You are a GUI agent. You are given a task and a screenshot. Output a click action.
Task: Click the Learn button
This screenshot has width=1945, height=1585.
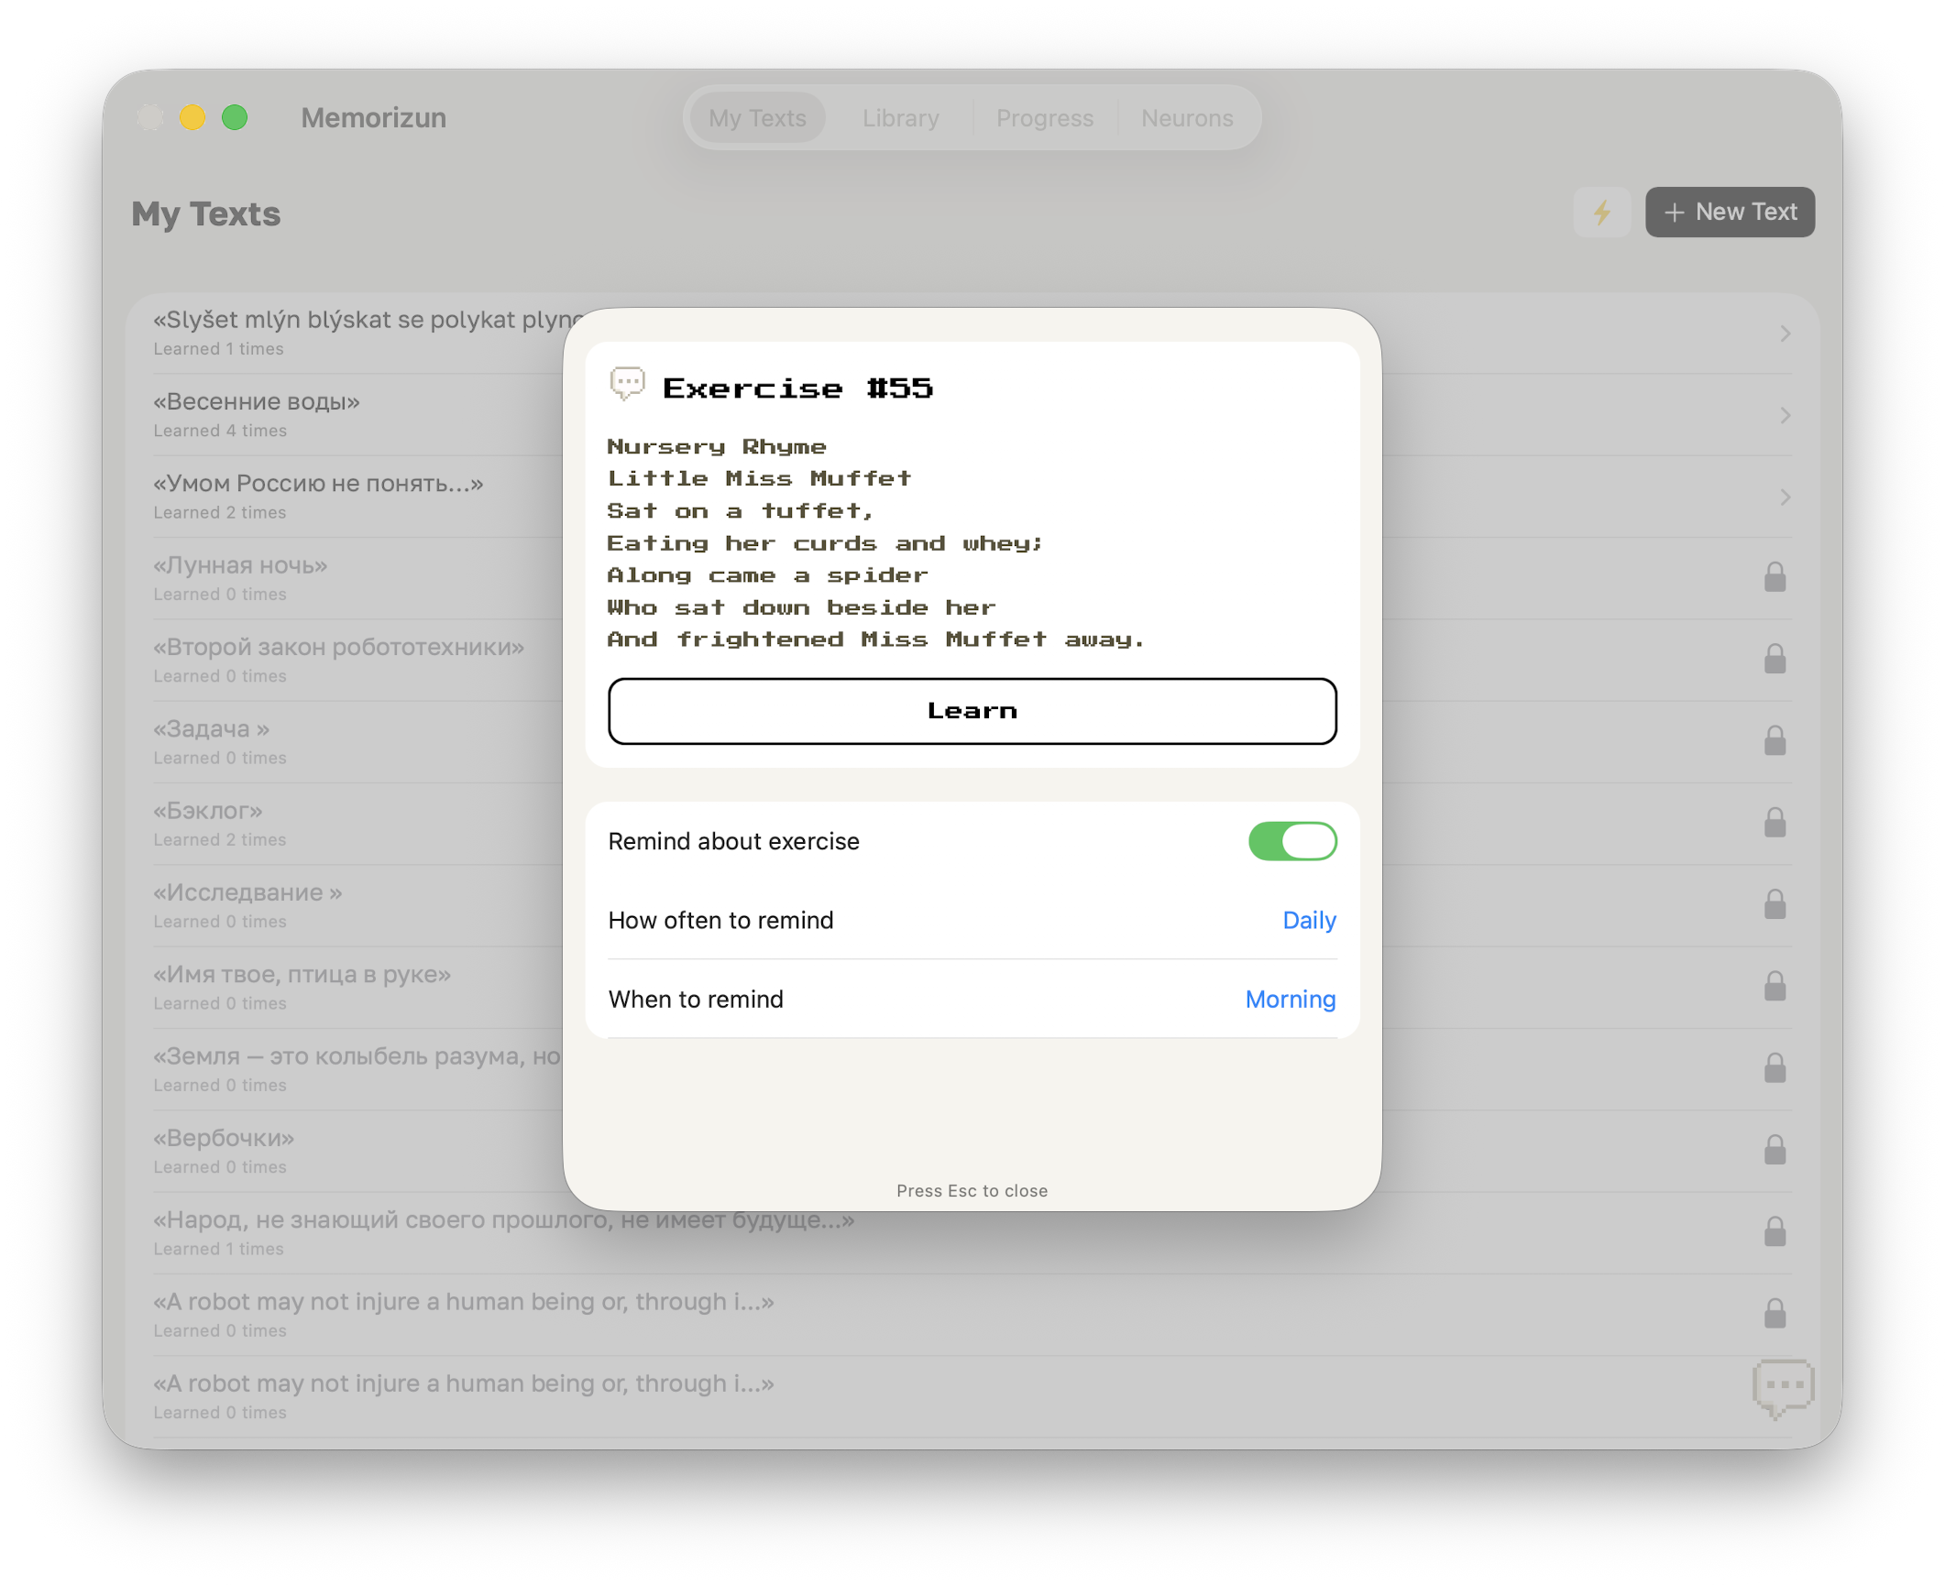[972, 711]
